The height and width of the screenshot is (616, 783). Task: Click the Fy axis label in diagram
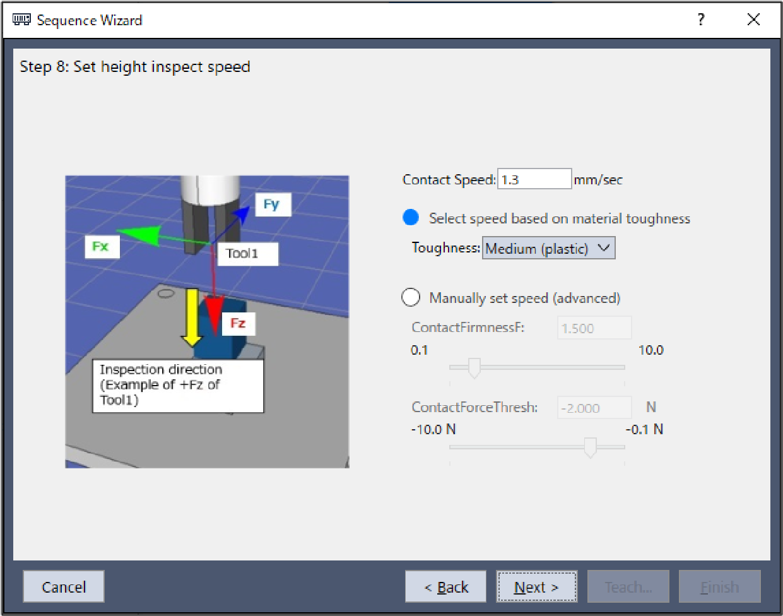click(272, 204)
